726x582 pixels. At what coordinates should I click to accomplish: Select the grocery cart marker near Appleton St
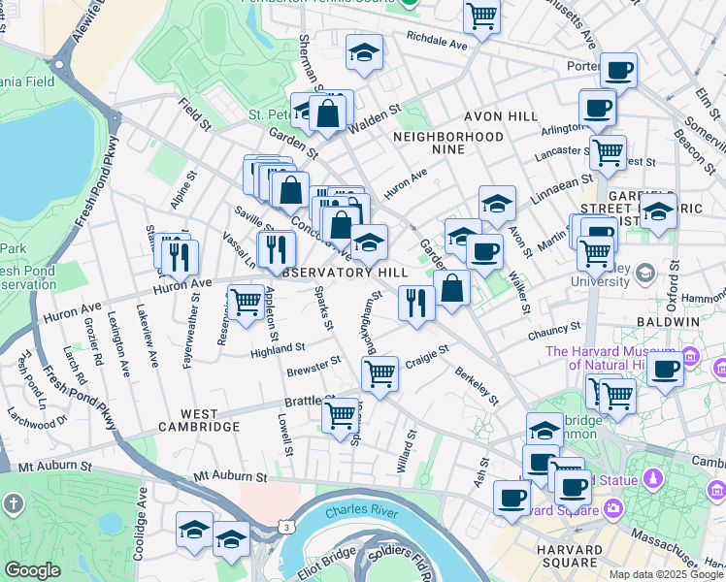pyautogui.click(x=246, y=304)
